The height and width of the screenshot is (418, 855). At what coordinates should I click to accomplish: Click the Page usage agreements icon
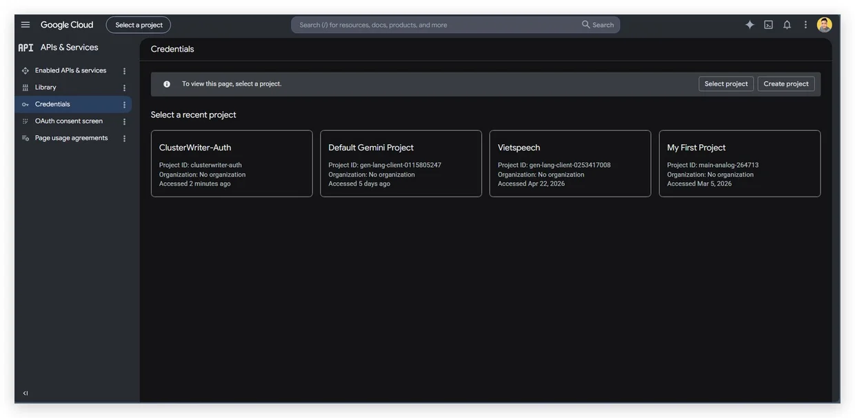[x=26, y=138]
